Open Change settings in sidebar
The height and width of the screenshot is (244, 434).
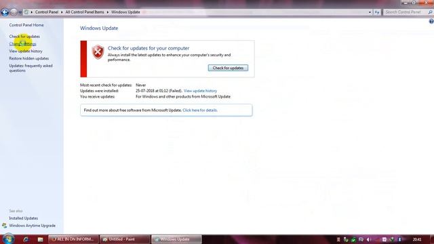[22, 43]
